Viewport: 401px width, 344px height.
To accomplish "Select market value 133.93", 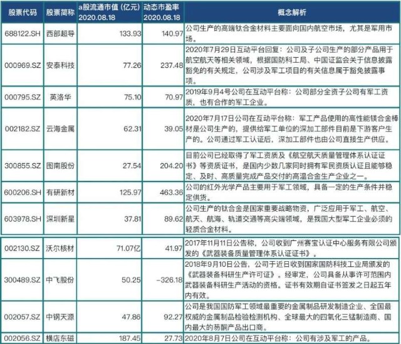I will point(130,33).
